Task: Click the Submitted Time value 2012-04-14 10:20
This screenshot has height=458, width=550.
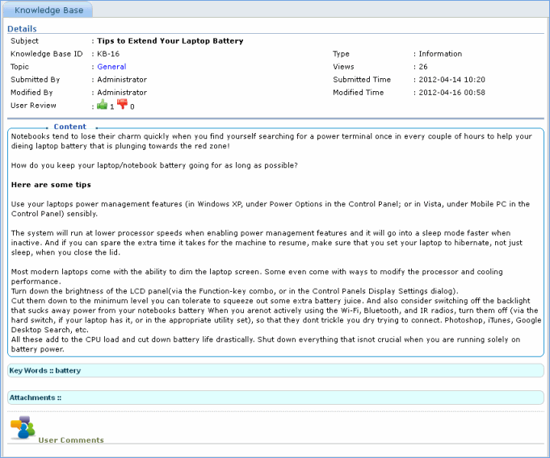Action: point(451,80)
